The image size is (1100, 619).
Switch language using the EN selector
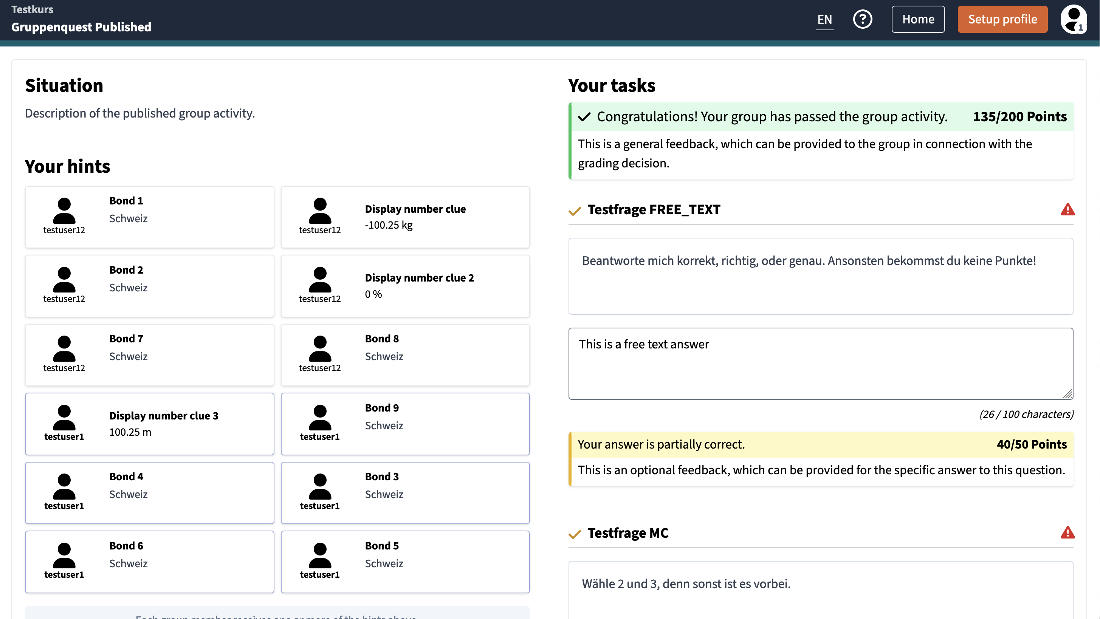(x=824, y=20)
